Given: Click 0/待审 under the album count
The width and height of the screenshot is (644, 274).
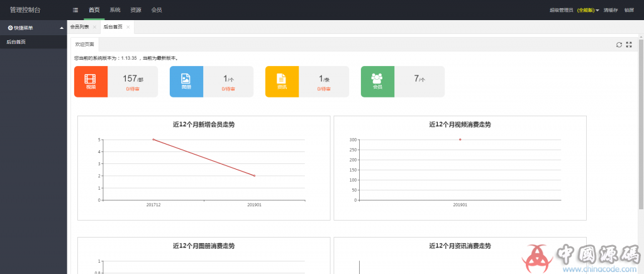Looking at the screenshot, I should click(x=228, y=89).
